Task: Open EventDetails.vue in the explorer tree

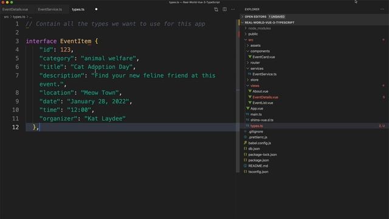Action: coord(265,97)
